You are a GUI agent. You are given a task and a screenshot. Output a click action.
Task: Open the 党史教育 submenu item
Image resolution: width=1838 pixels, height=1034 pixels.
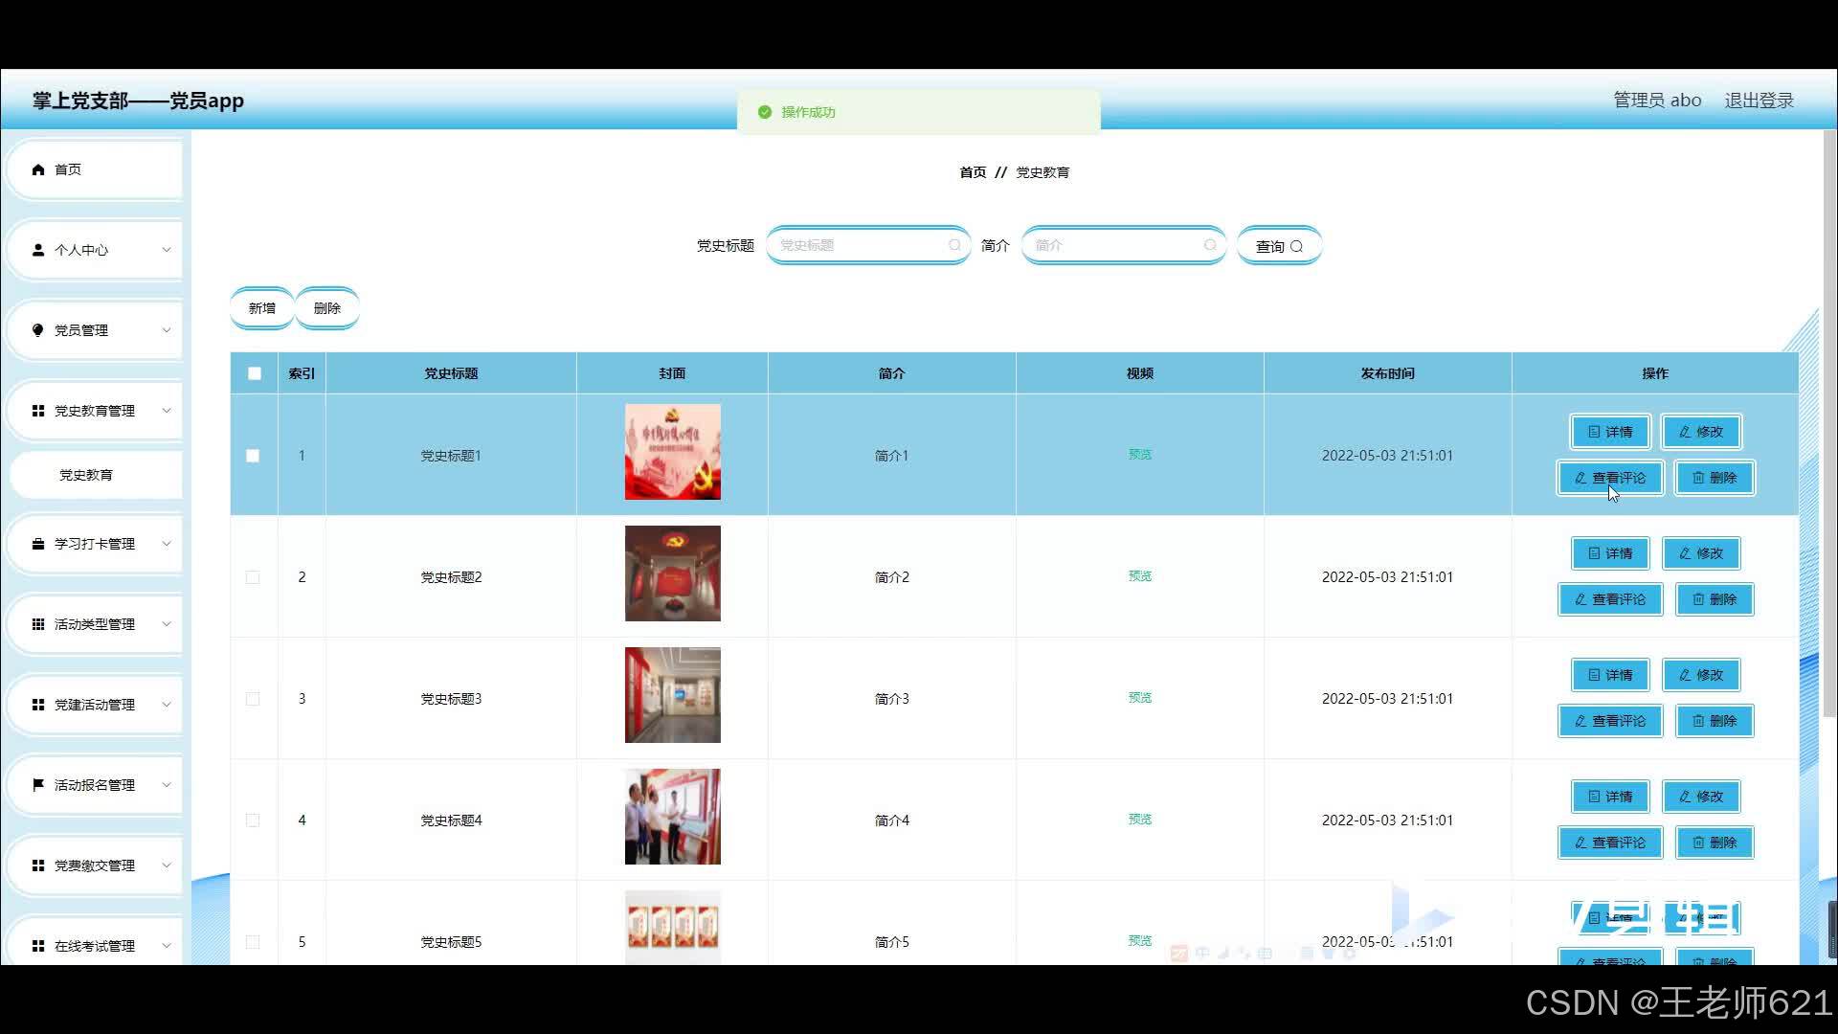pyautogui.click(x=86, y=475)
